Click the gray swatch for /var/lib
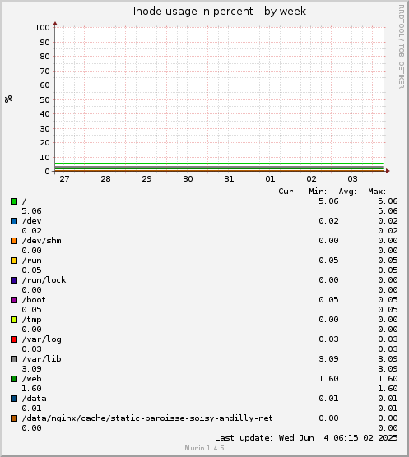Viewport: 409px width, 457px height. tap(14, 359)
